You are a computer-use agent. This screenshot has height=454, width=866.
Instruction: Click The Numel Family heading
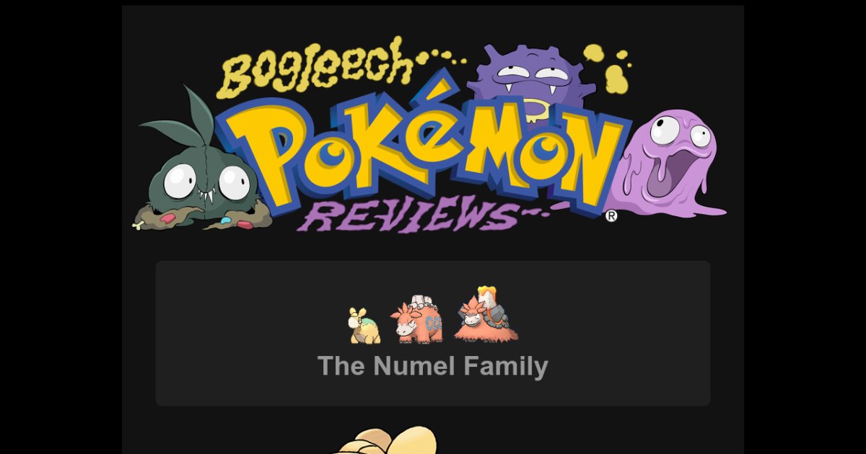tap(433, 366)
